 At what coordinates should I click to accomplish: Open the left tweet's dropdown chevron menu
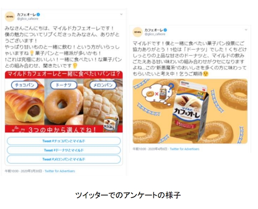point(121,14)
